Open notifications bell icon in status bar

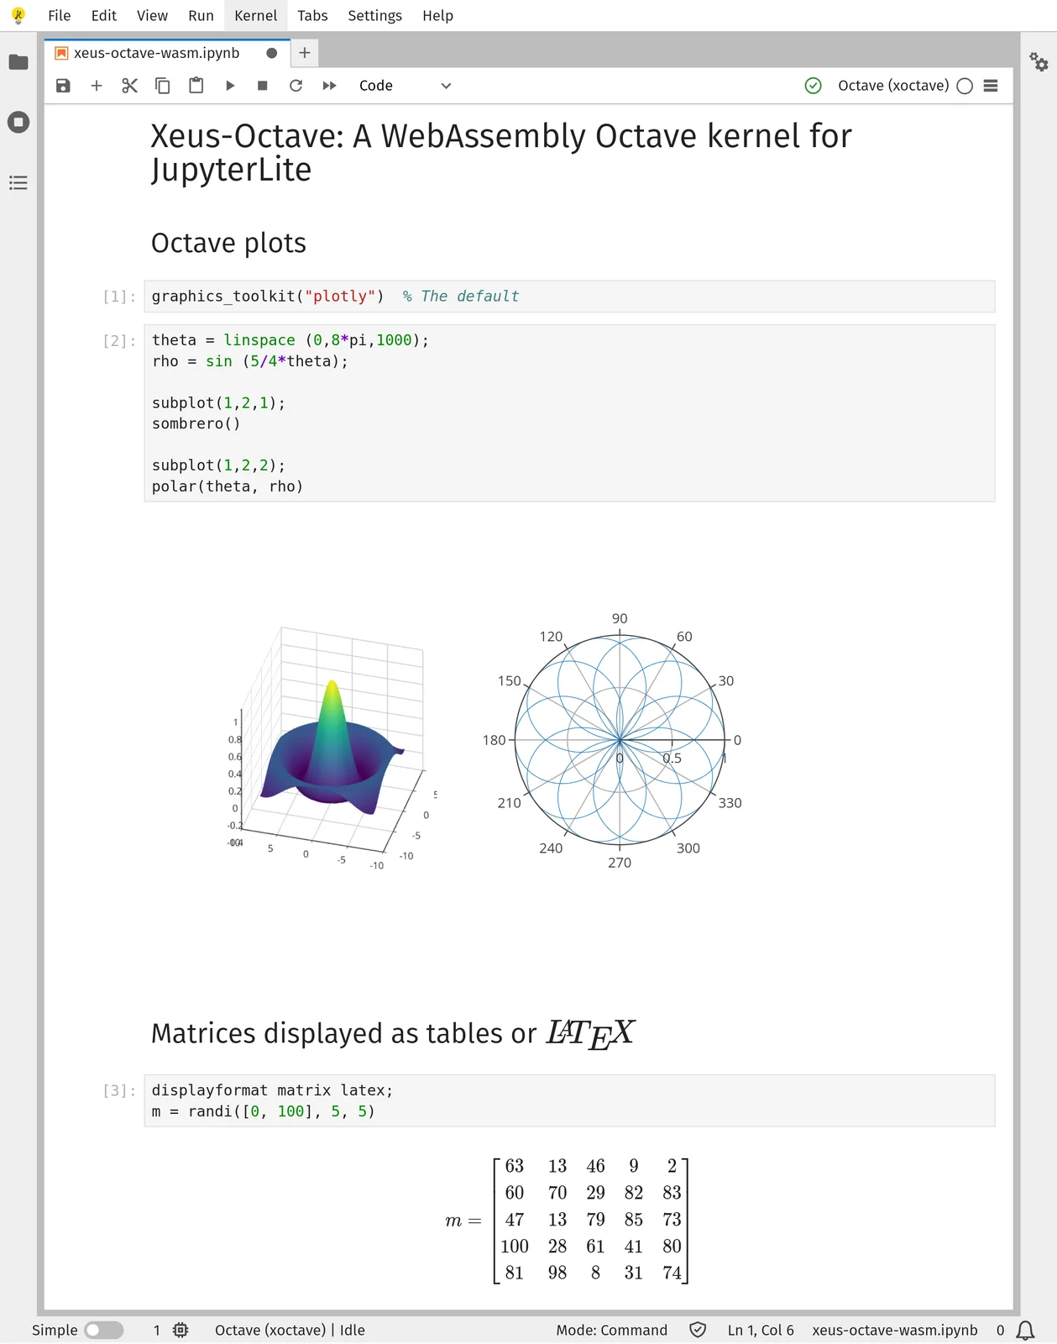[1025, 1330]
